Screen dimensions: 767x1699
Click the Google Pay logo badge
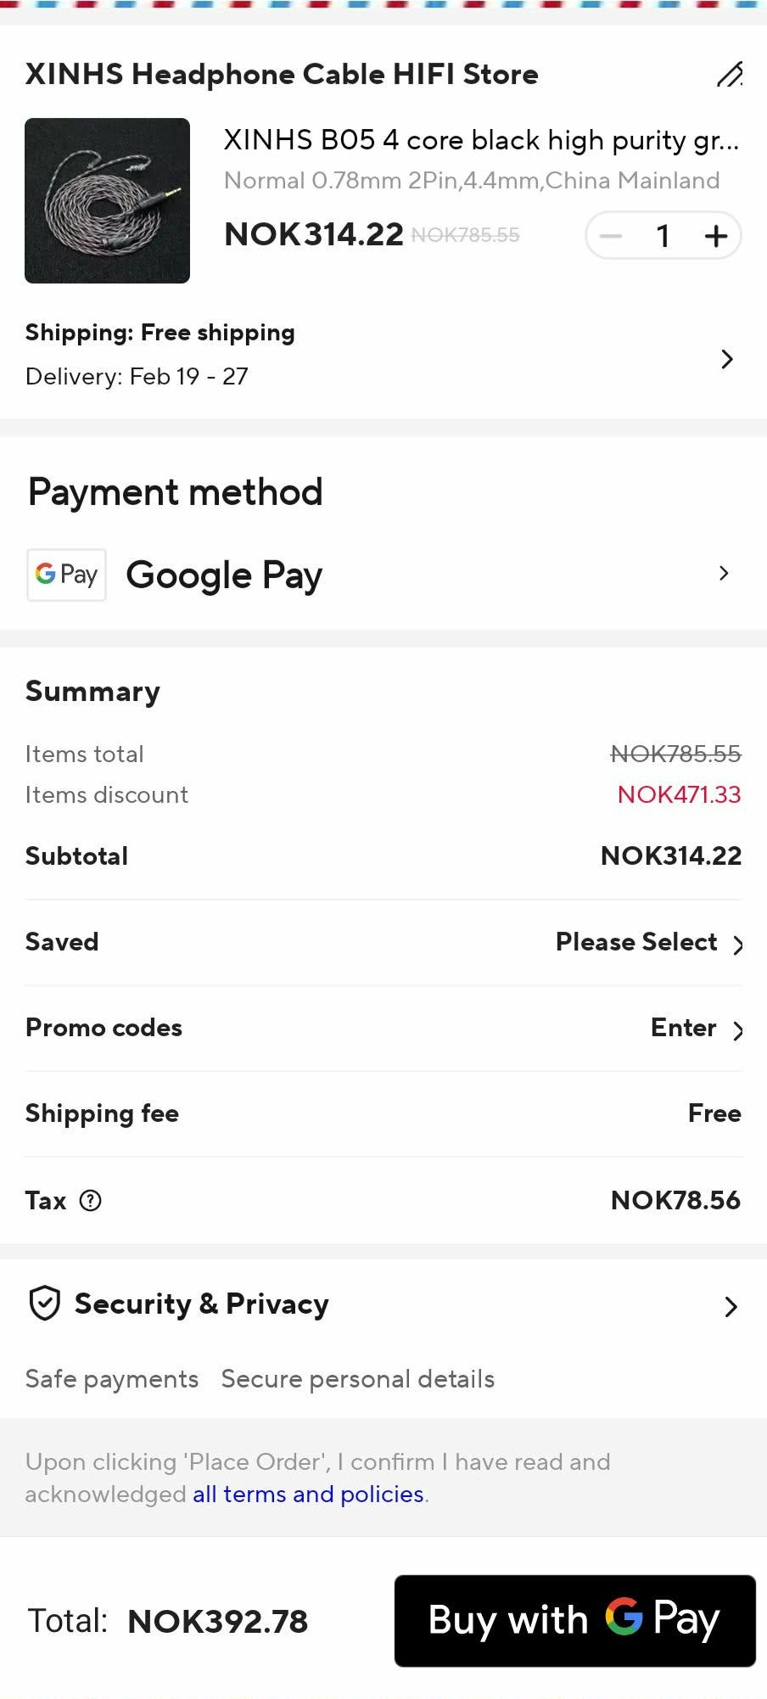tap(66, 575)
